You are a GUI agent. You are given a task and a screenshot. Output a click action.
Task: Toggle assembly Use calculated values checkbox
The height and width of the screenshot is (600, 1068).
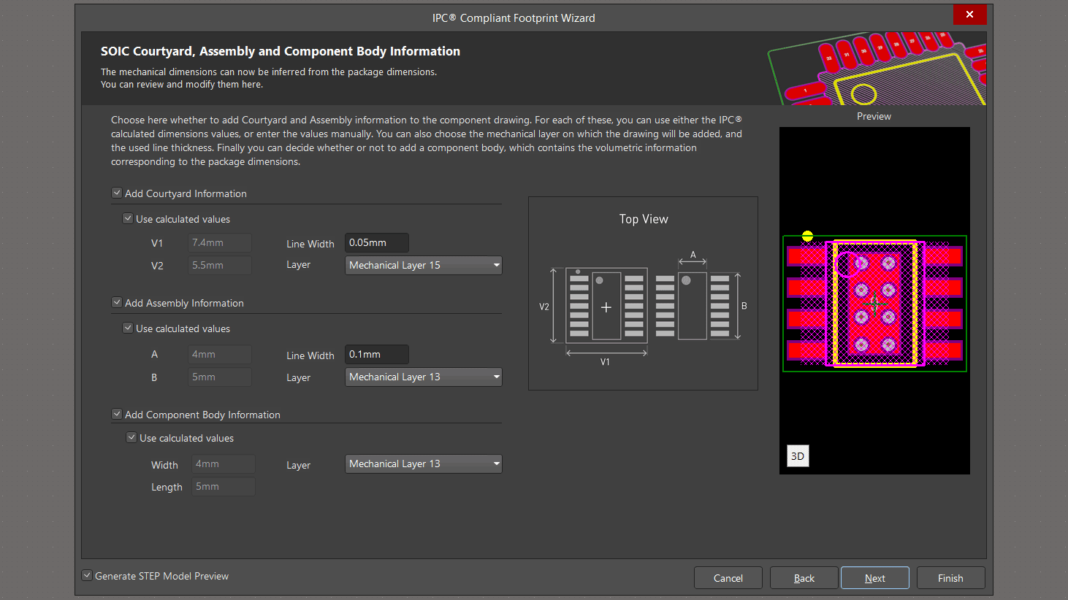pyautogui.click(x=128, y=328)
